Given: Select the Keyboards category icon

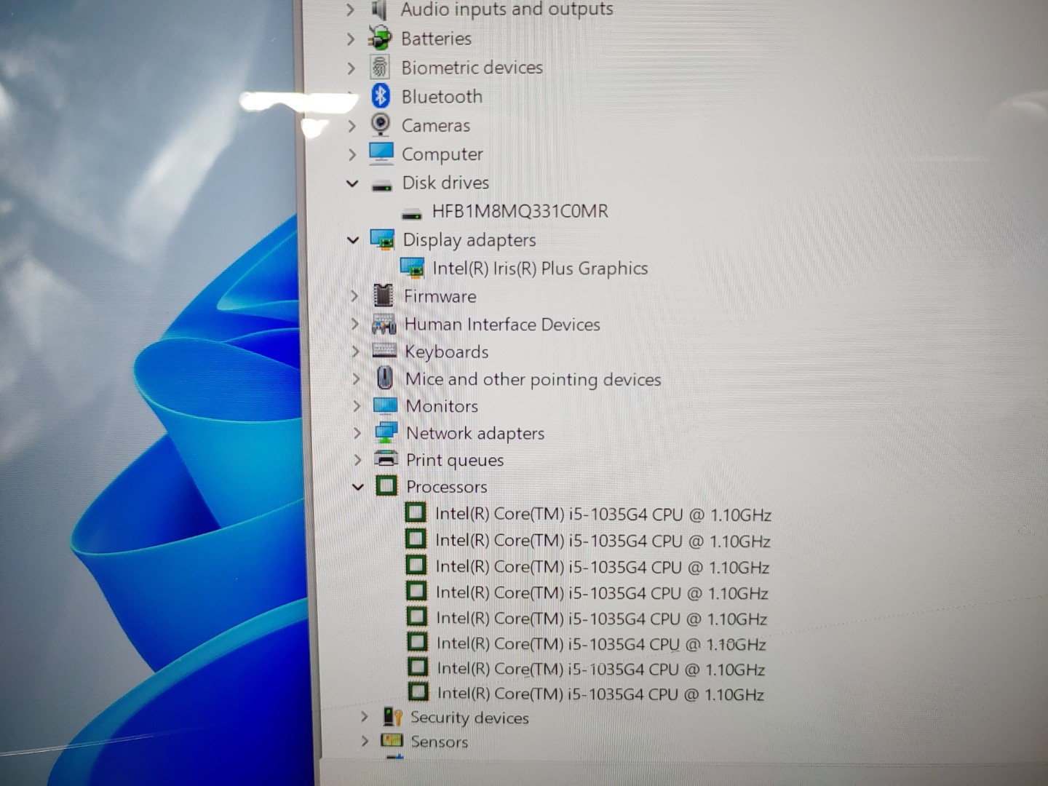Looking at the screenshot, I should coord(384,352).
